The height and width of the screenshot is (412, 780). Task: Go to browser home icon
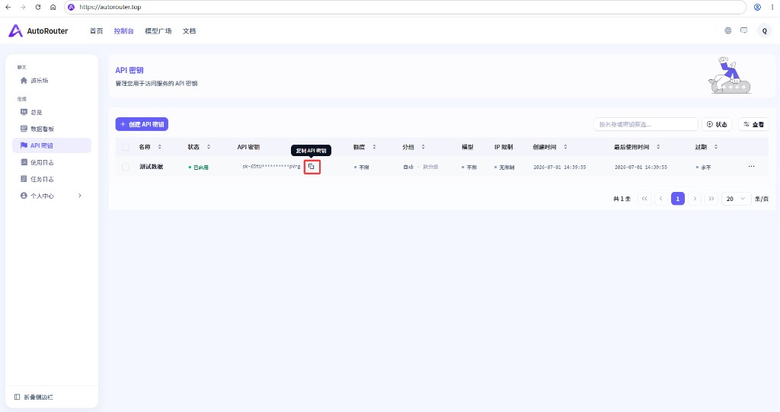pos(53,7)
